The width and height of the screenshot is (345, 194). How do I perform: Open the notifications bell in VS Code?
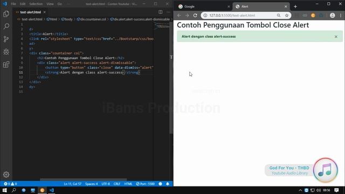168,184
